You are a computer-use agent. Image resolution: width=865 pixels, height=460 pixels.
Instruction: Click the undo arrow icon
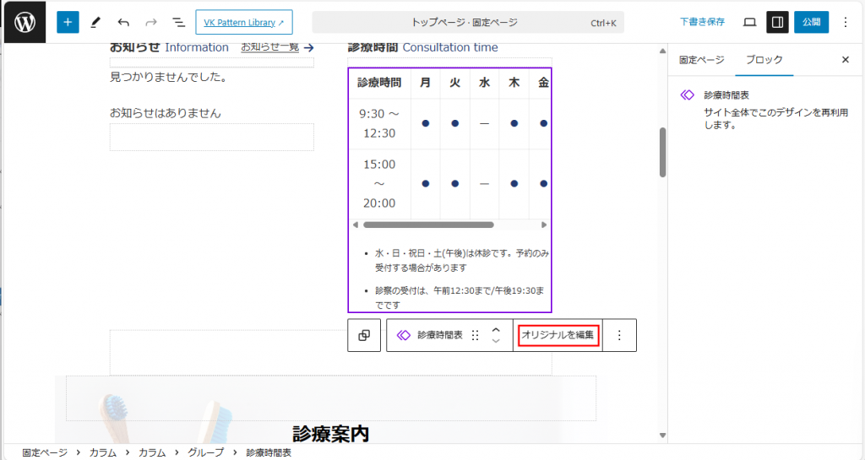coord(123,22)
